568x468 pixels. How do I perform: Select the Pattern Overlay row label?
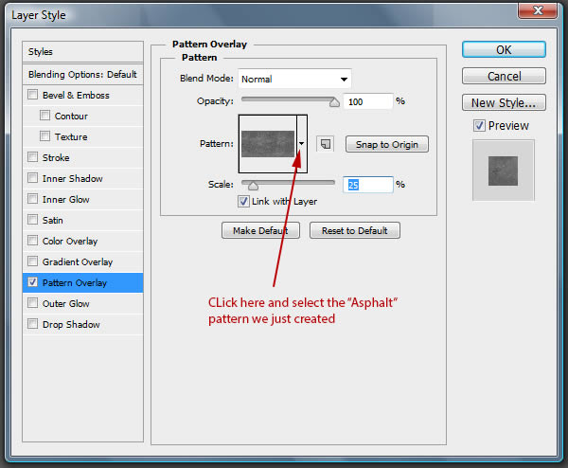tap(75, 282)
